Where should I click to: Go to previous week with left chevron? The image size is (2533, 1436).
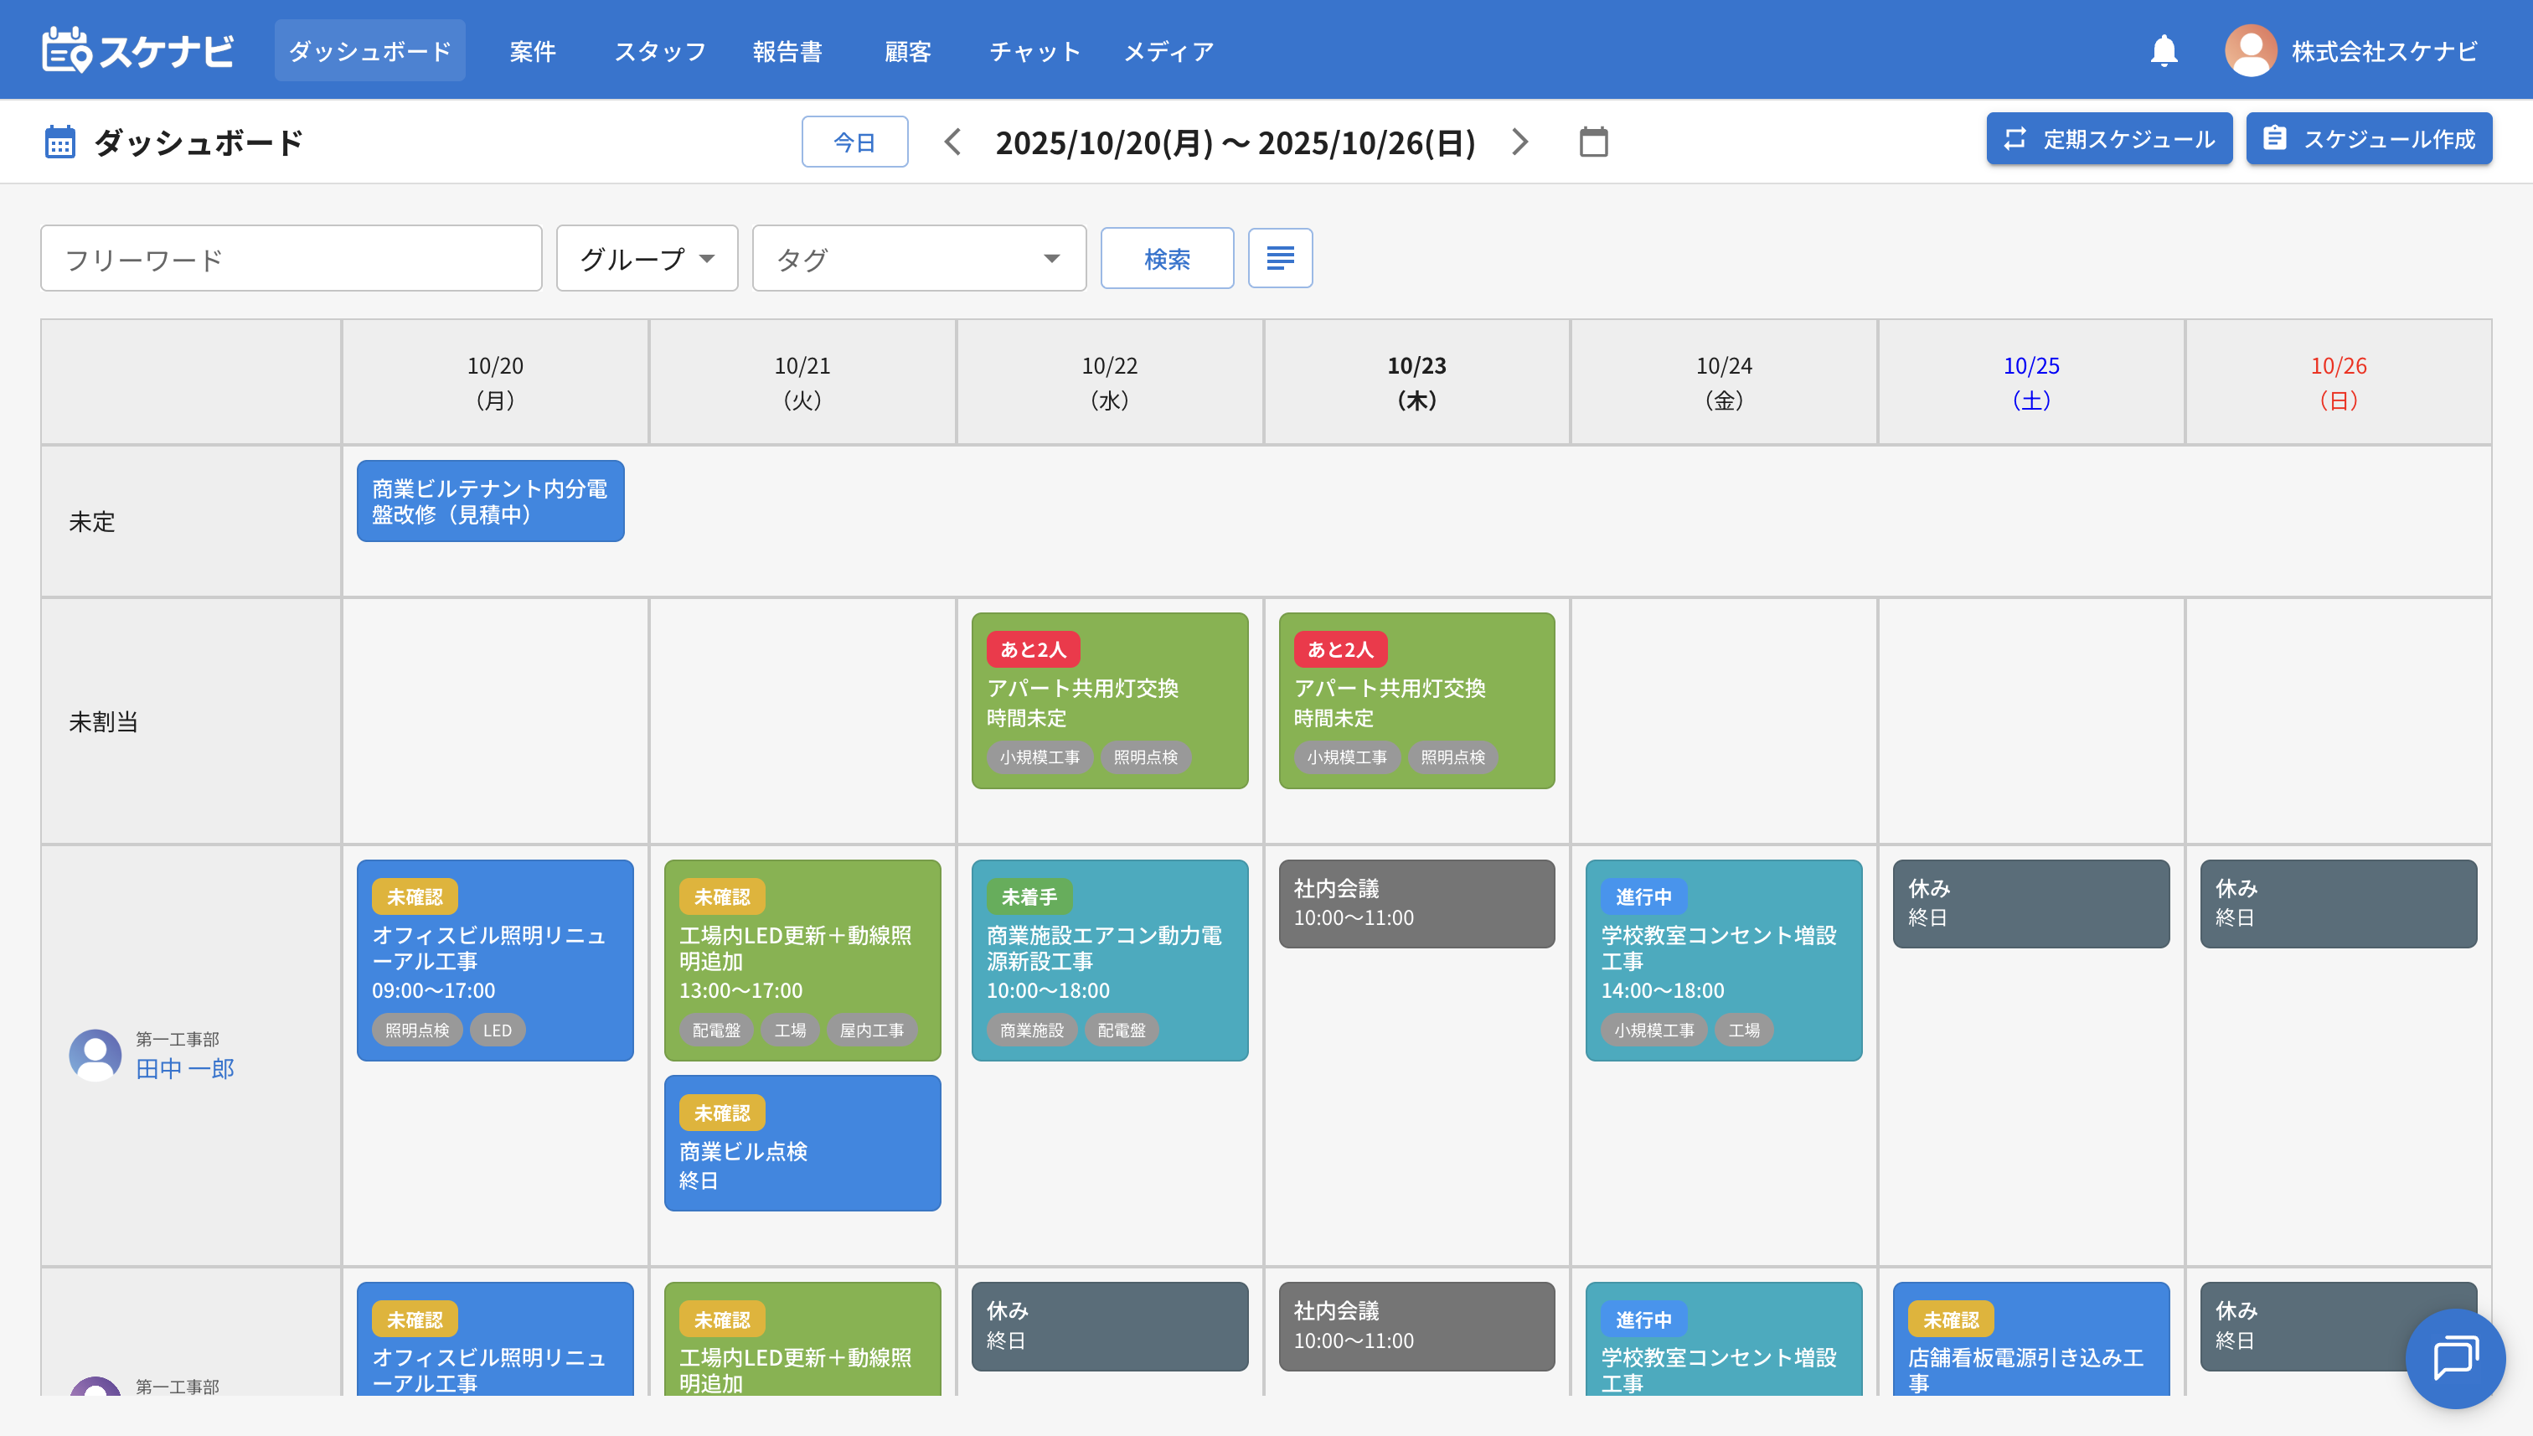tap(952, 142)
